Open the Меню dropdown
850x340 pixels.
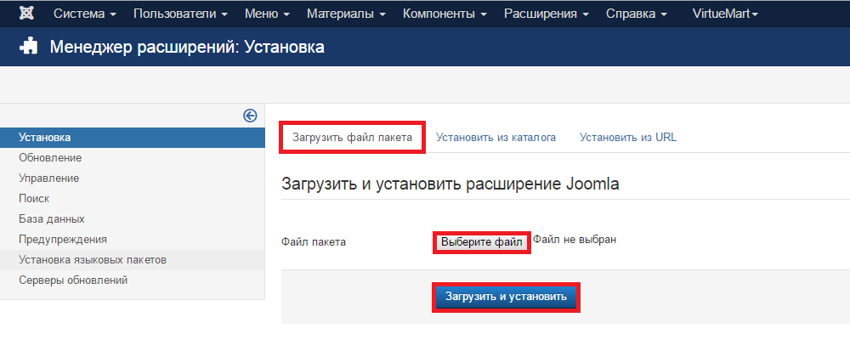(x=267, y=14)
